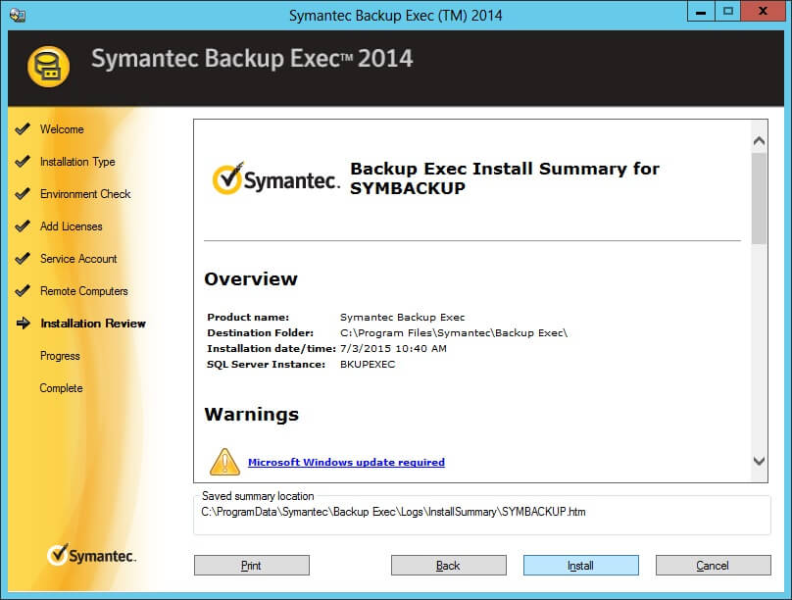Image resolution: width=792 pixels, height=600 pixels.
Task: Click Product name value Symantec Backup Exec
Action: (x=402, y=318)
